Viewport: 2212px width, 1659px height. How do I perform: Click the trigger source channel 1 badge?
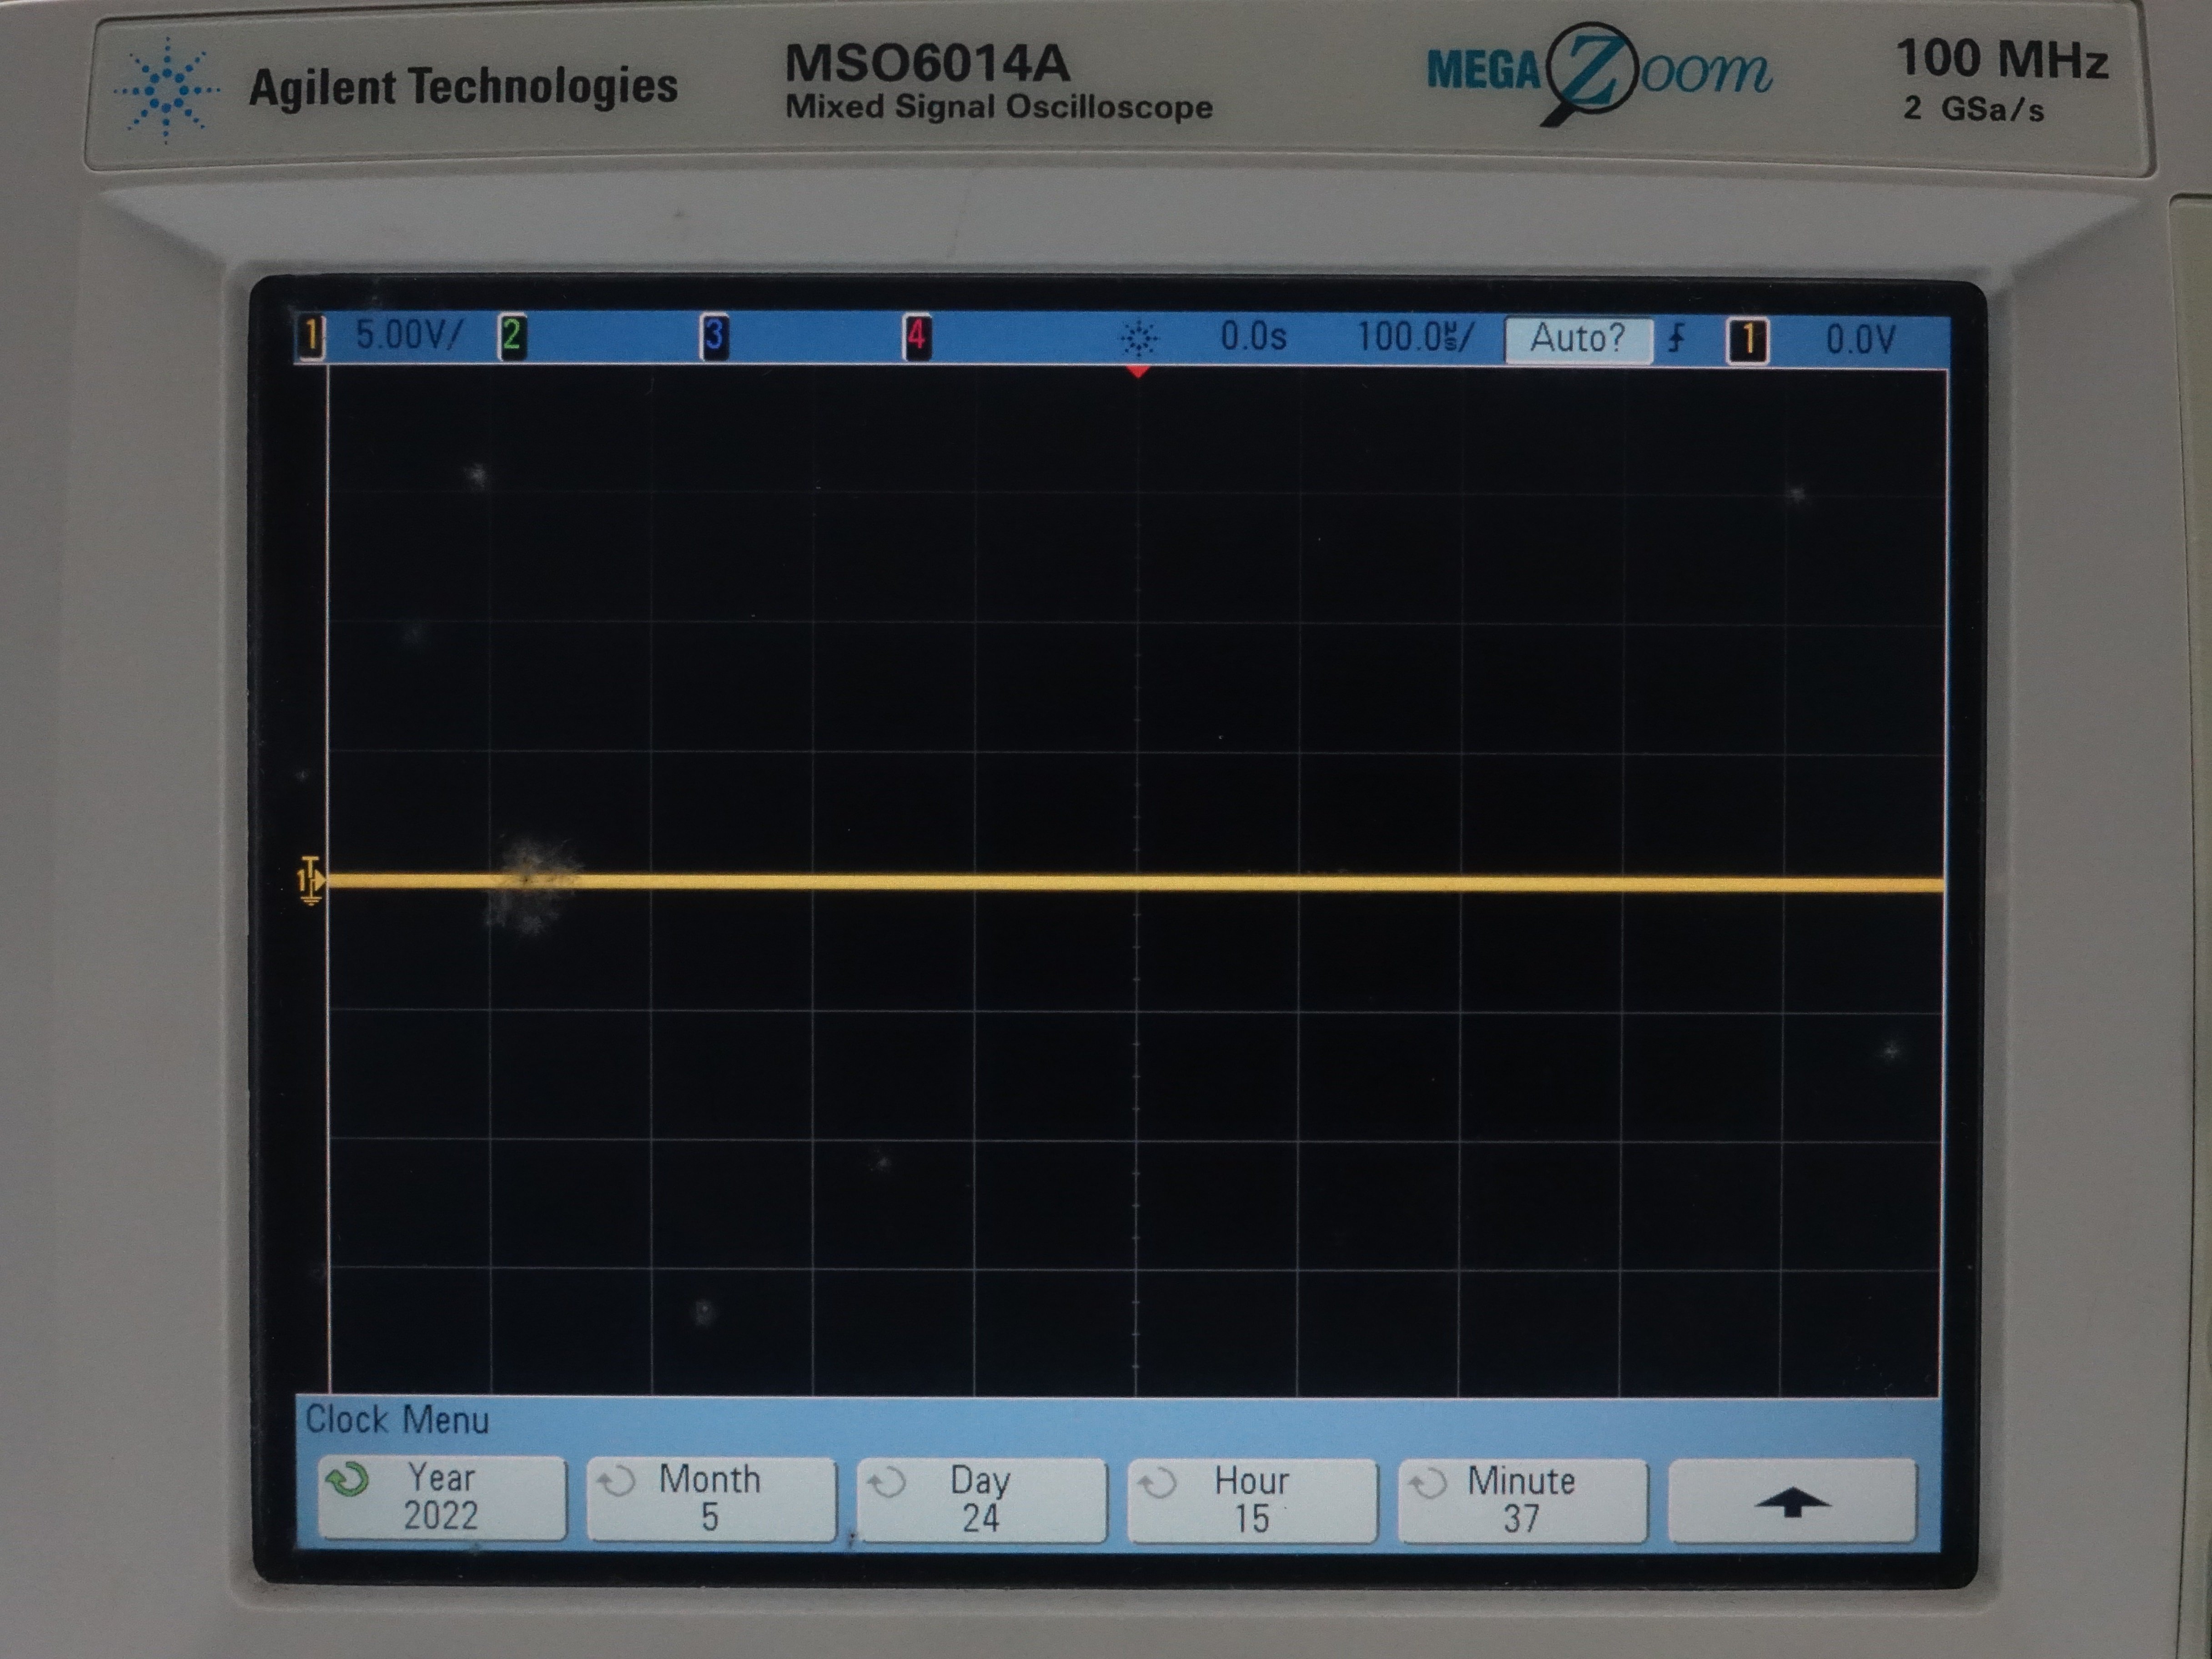[x=1748, y=341]
